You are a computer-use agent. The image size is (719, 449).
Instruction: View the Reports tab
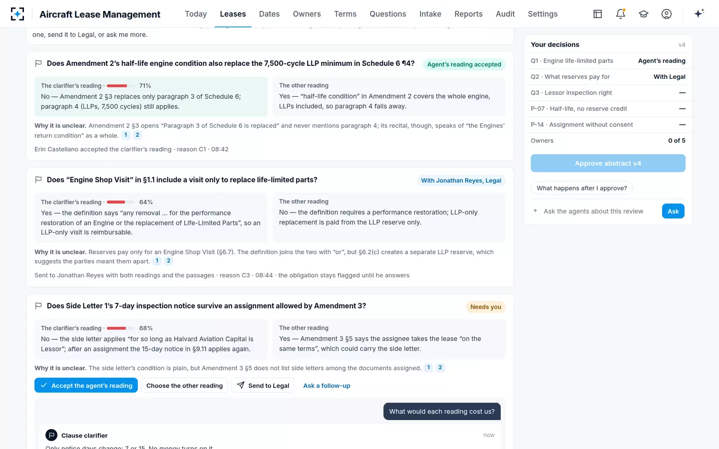[x=468, y=14]
